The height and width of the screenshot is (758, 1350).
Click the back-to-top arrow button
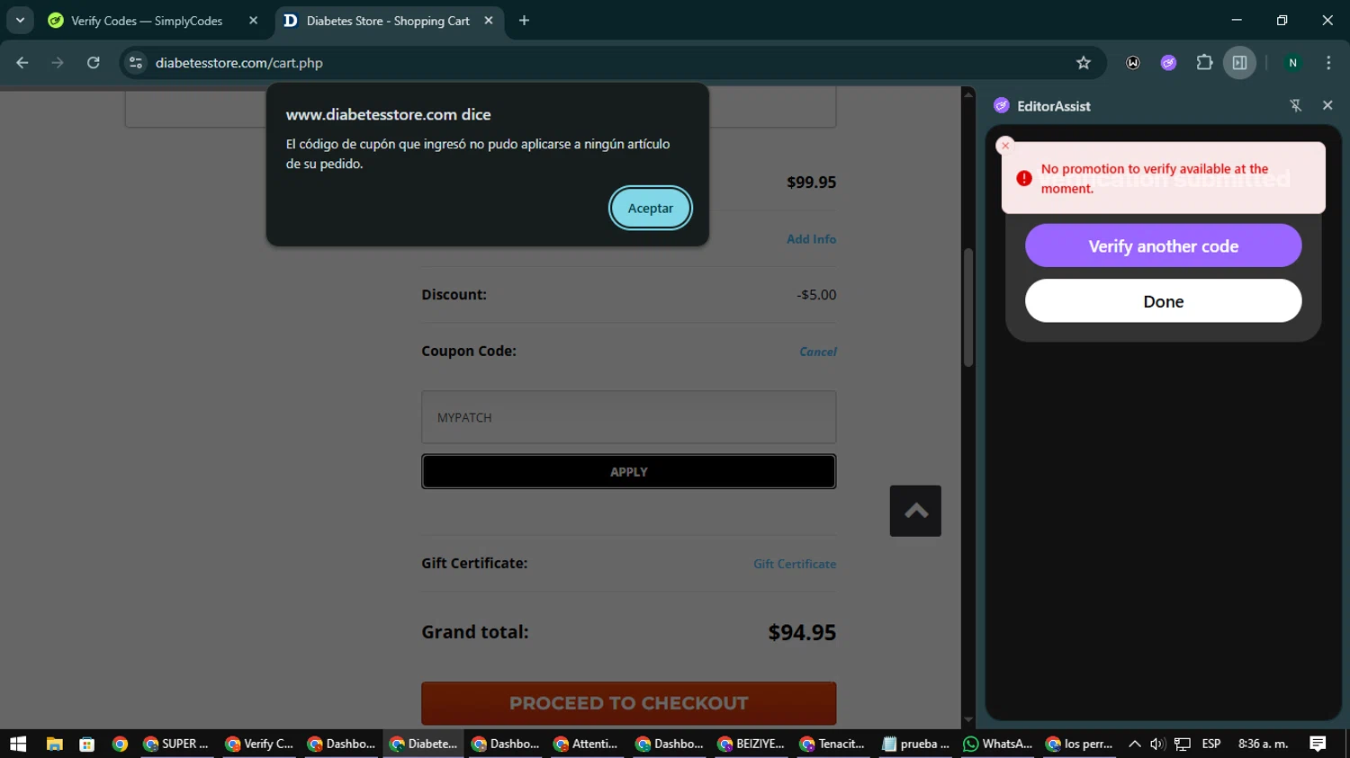click(915, 511)
